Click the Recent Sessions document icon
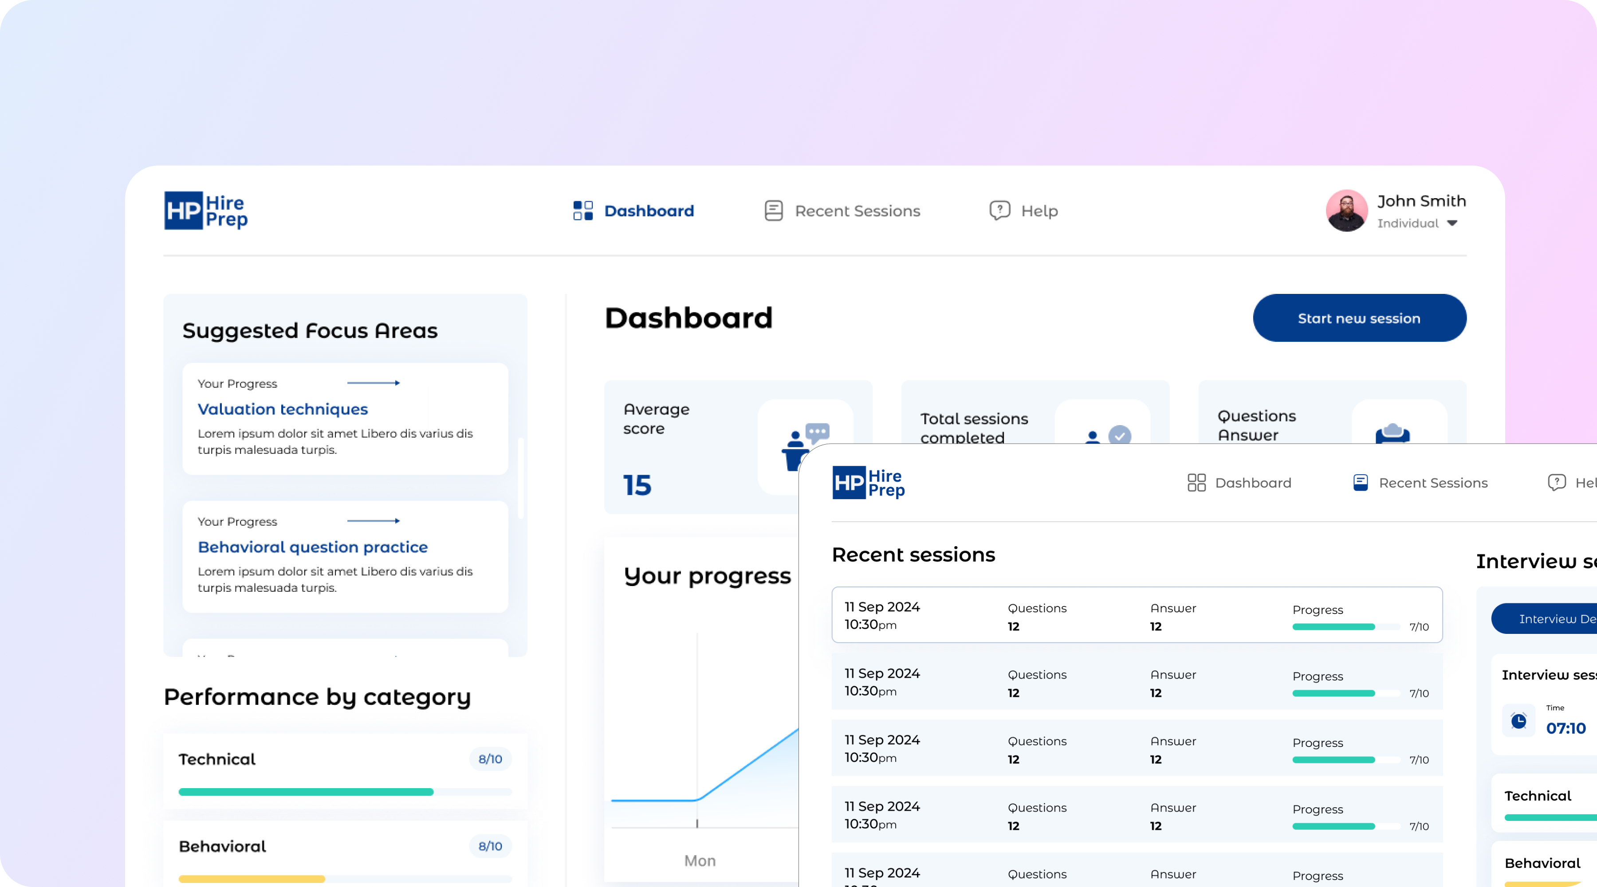 773,211
